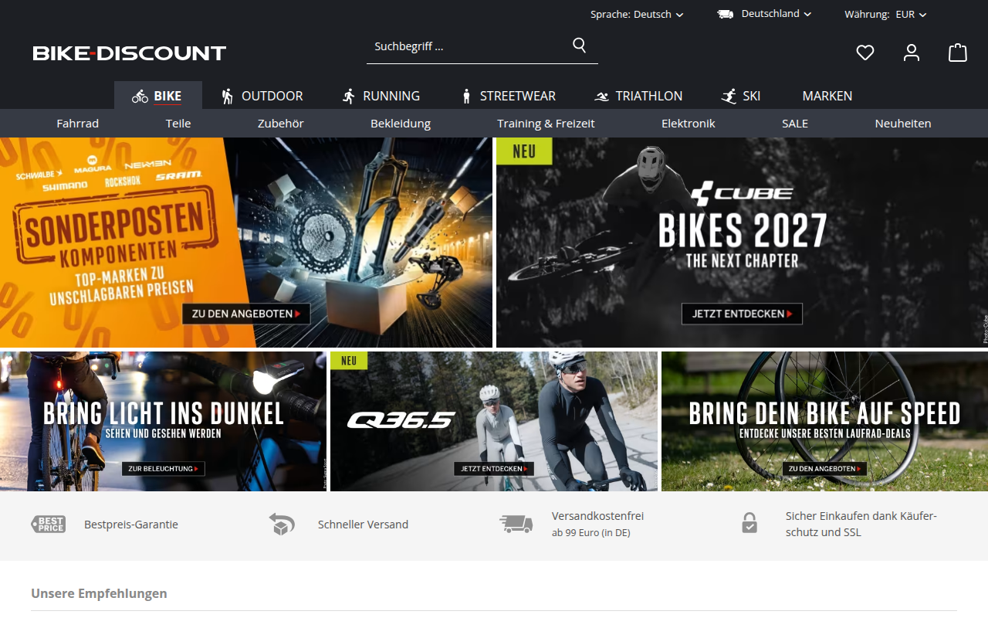Expand the Deutschland country dropdown
Viewport: 988px width, 618px height.
pyautogui.click(x=764, y=14)
